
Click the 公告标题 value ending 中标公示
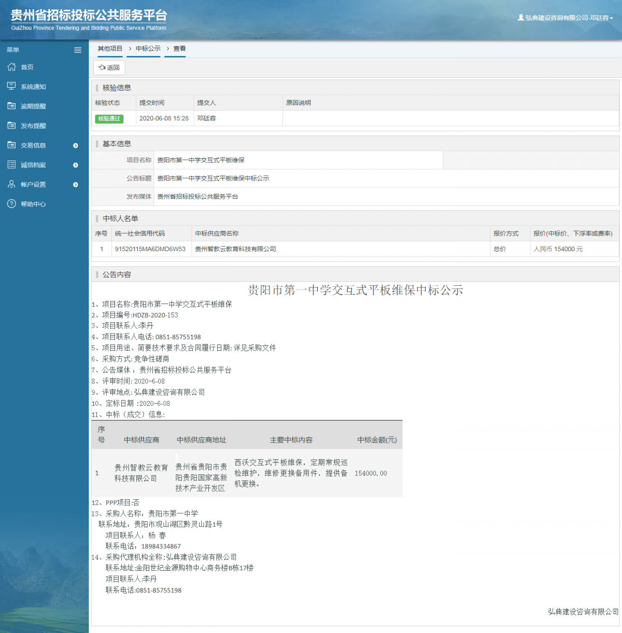pyautogui.click(x=213, y=178)
